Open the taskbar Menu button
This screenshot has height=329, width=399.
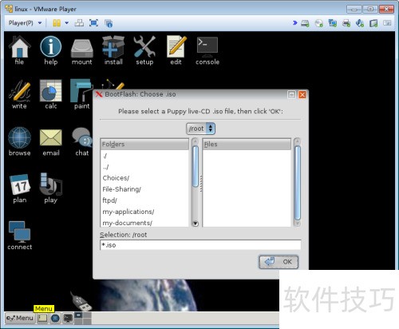click(x=20, y=318)
